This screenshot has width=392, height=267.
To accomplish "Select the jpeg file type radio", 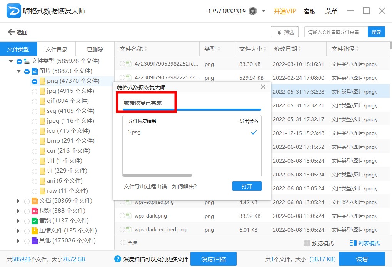I will pos(35,122).
